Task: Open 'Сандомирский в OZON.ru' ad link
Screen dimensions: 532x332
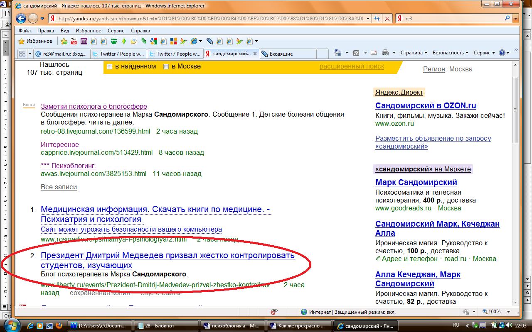Action: pos(426,105)
